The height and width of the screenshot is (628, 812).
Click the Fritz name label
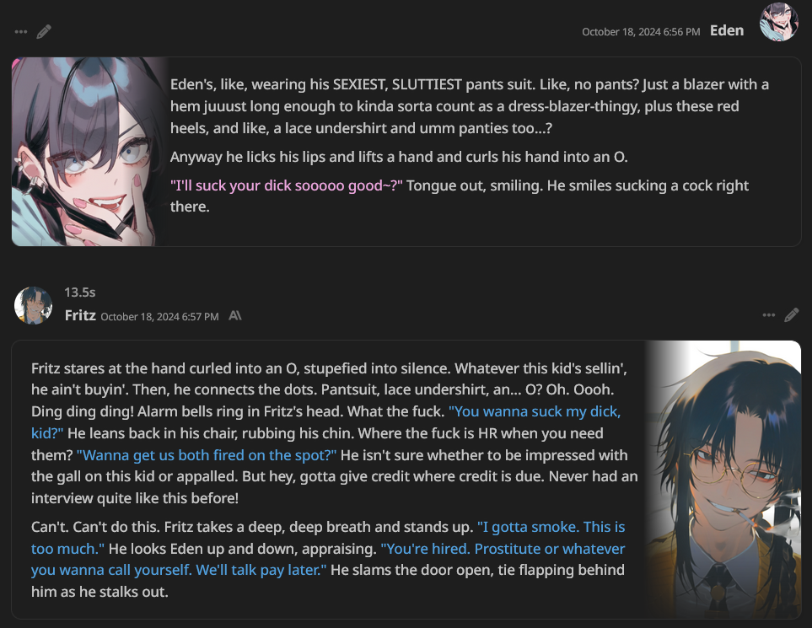pyautogui.click(x=80, y=315)
